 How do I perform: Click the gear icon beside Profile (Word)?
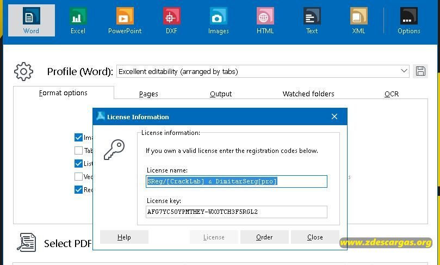pyautogui.click(x=23, y=72)
